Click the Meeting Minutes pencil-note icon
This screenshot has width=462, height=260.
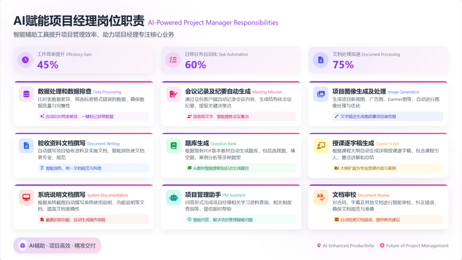click(174, 94)
